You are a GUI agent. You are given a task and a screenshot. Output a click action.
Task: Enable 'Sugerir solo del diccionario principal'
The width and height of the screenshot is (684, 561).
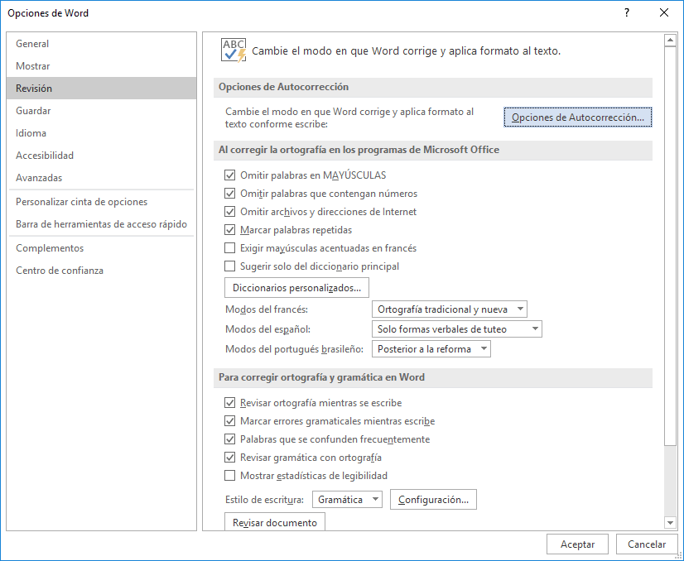coord(230,266)
